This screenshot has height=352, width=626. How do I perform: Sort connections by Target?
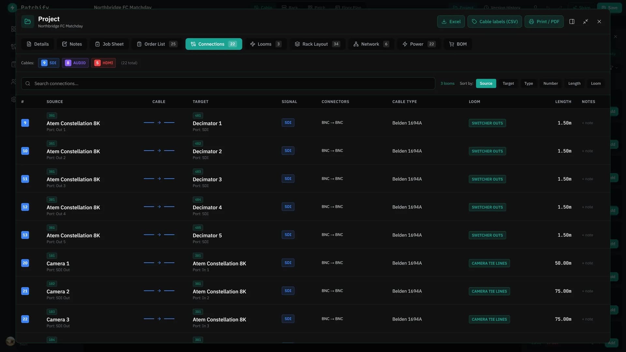coord(508,83)
